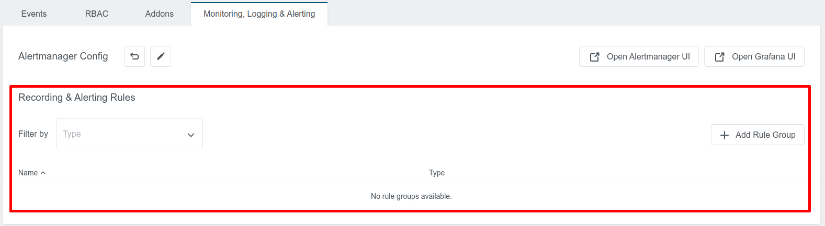Go to the Addons tab
Screen dimensions: 825x226
[160, 14]
